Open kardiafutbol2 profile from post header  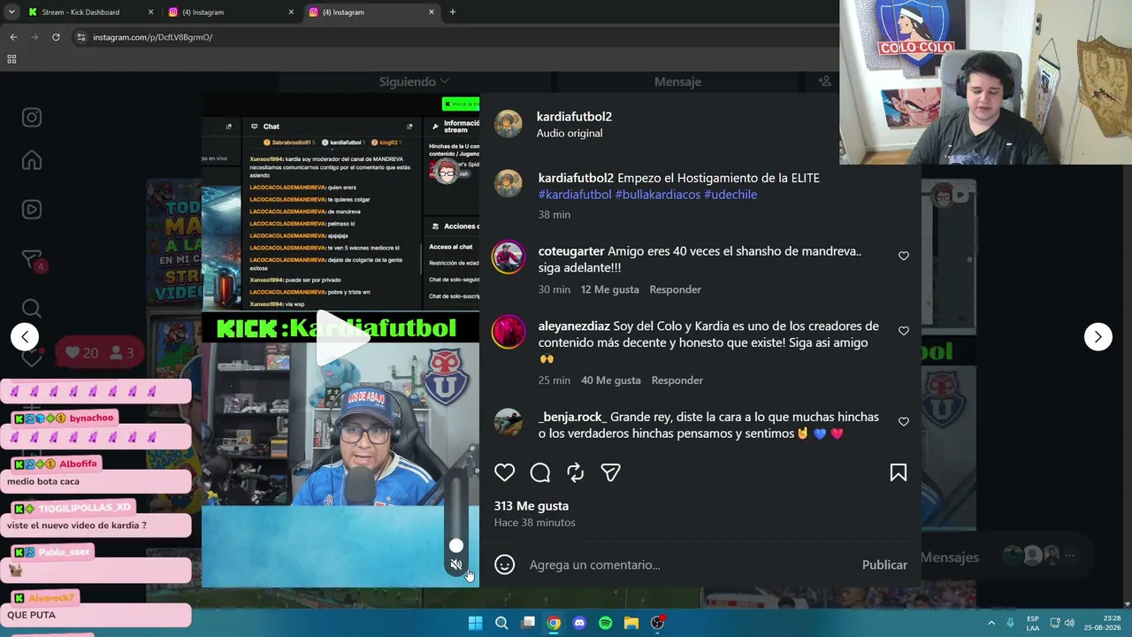click(574, 117)
